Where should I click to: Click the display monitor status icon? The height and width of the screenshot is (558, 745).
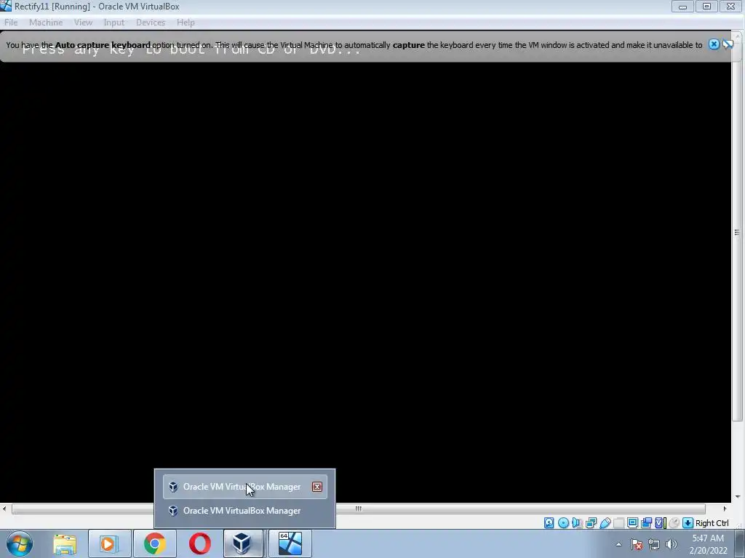point(632,523)
